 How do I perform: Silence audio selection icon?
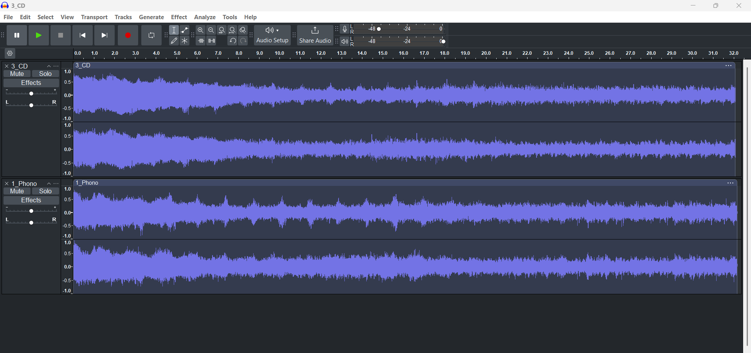tap(211, 41)
